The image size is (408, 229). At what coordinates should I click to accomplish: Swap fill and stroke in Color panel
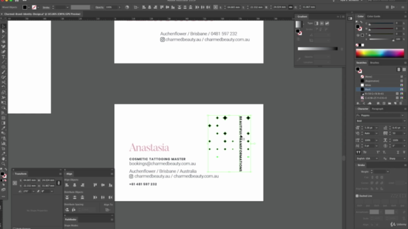[x=361, y=22]
